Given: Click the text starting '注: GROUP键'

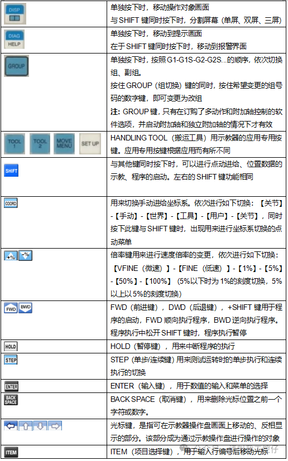Looking at the screenshot, I should 196,118.
